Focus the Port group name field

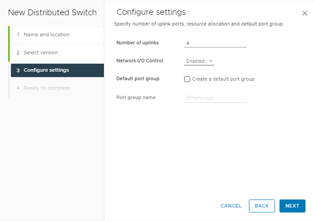tap(215, 97)
